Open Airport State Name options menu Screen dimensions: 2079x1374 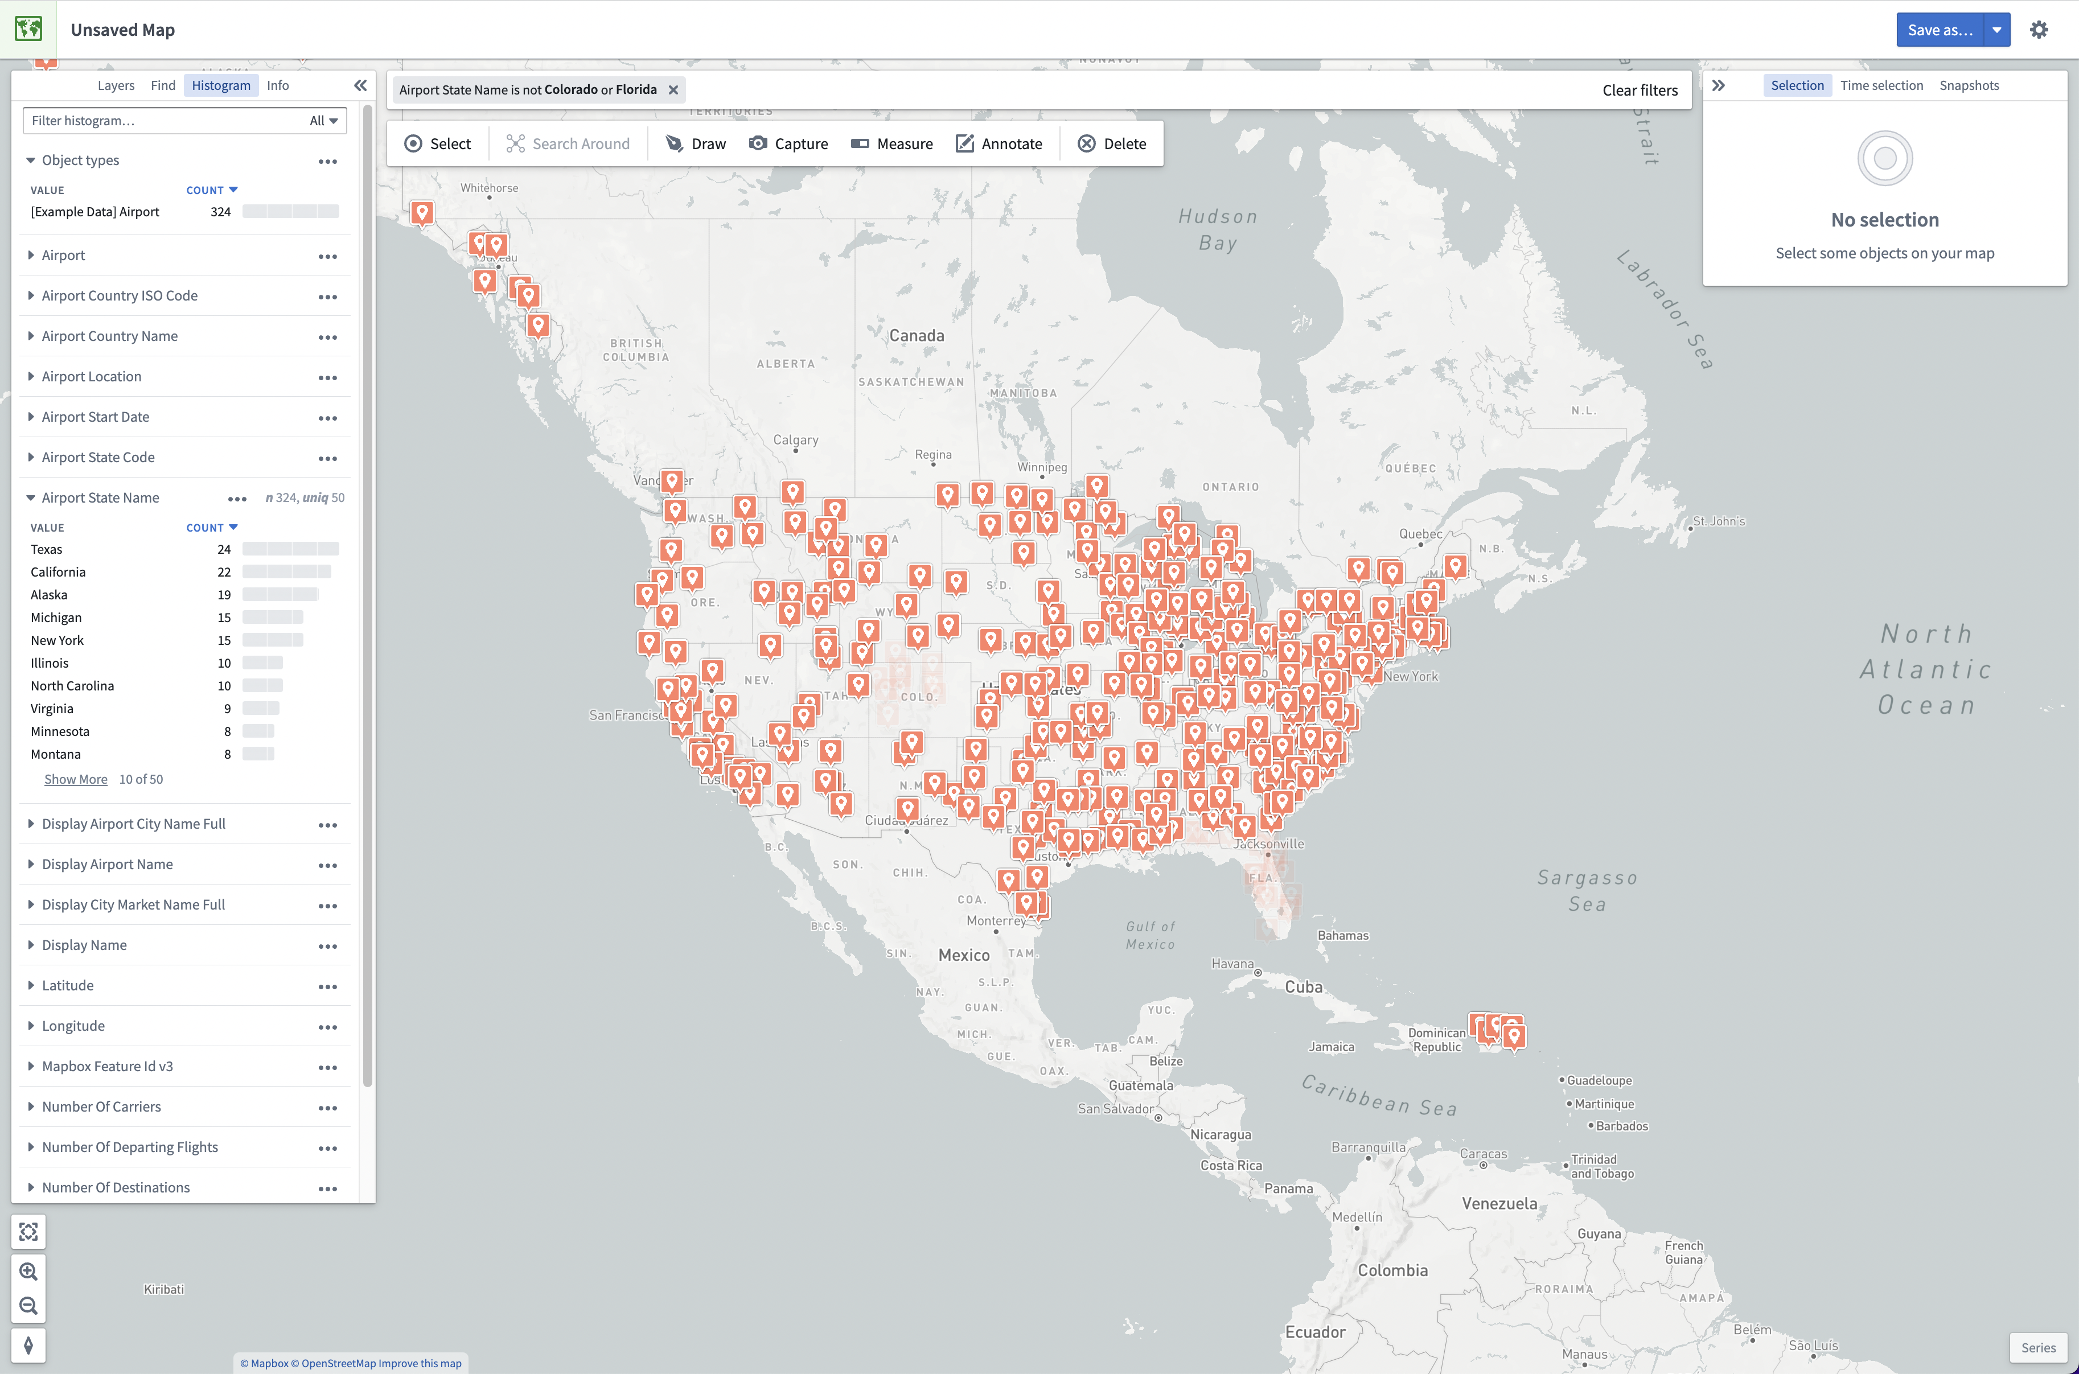(x=237, y=499)
